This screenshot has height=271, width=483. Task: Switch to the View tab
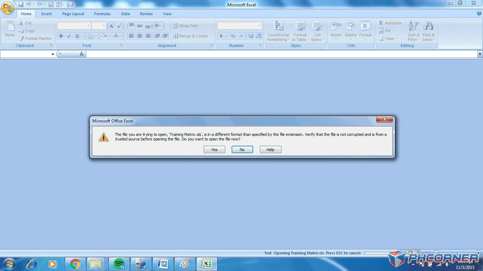(167, 14)
